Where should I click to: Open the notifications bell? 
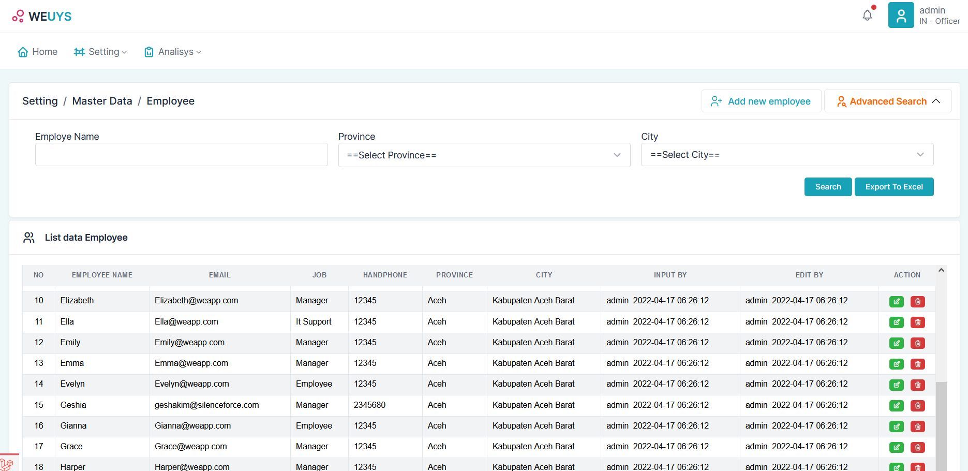point(867,16)
